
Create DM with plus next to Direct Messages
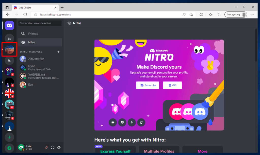[58, 52]
